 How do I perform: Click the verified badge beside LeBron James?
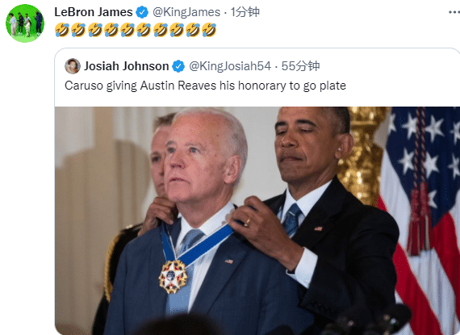143,12
